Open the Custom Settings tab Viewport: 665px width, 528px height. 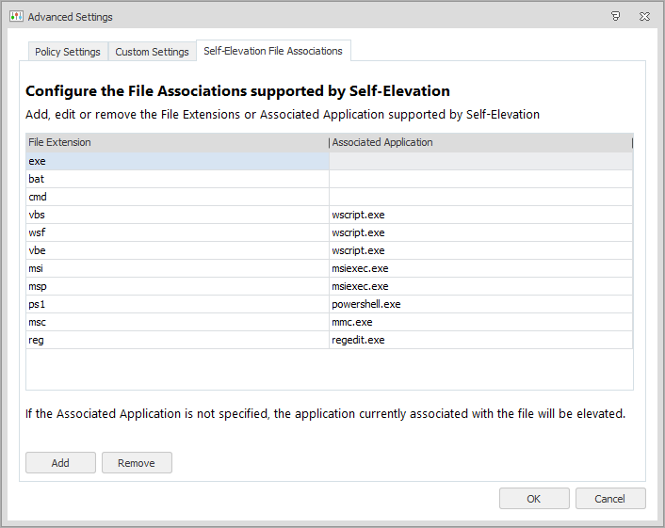coord(152,52)
